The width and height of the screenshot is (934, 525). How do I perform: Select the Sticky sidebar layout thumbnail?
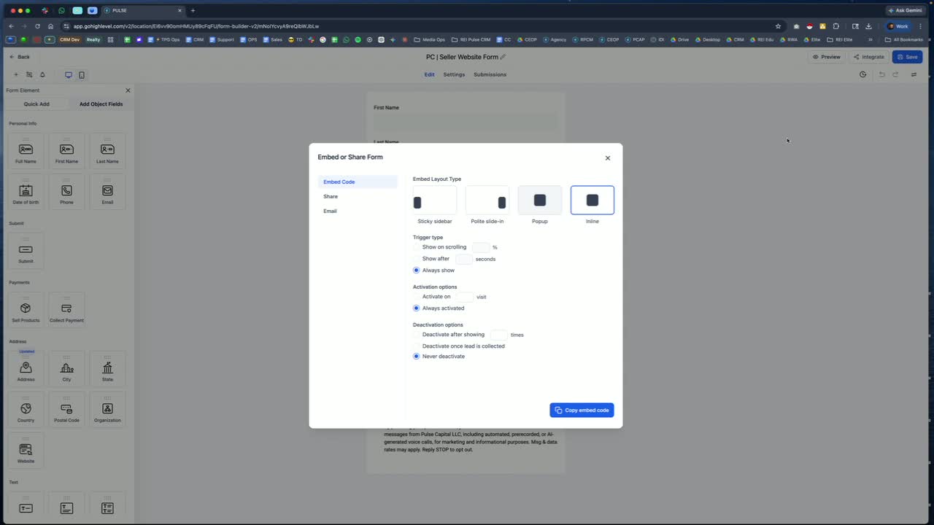(x=435, y=200)
